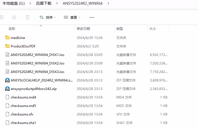Click date 2024/6/29 13:36 of medicine

coord(90,38)
